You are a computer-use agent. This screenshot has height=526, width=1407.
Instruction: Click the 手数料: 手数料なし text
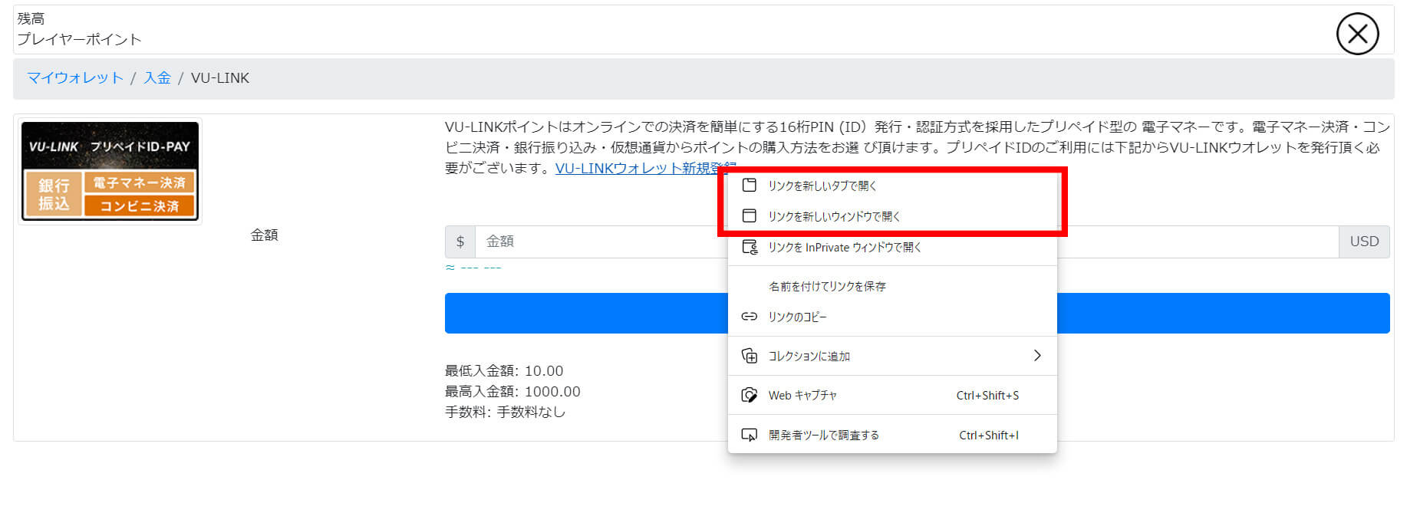pos(505,413)
